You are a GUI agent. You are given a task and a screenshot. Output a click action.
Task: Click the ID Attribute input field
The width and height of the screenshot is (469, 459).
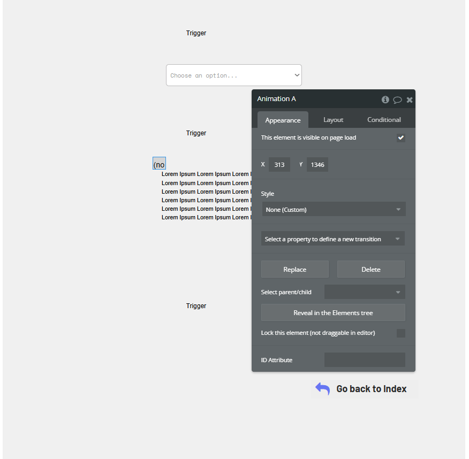coord(365,359)
